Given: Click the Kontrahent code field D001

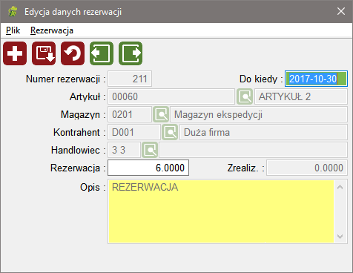Looking at the screenshot, I should click(134, 132).
